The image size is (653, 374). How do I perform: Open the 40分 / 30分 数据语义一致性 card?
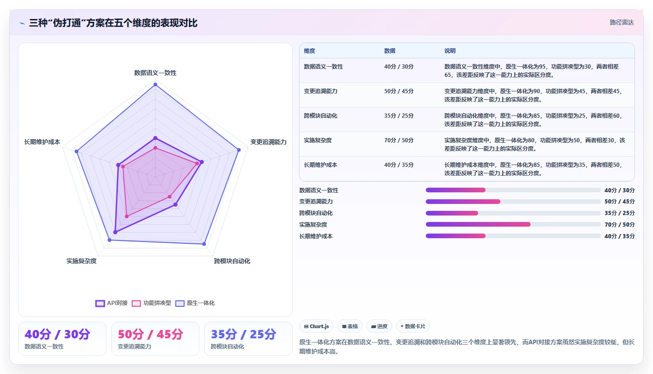(x=62, y=339)
